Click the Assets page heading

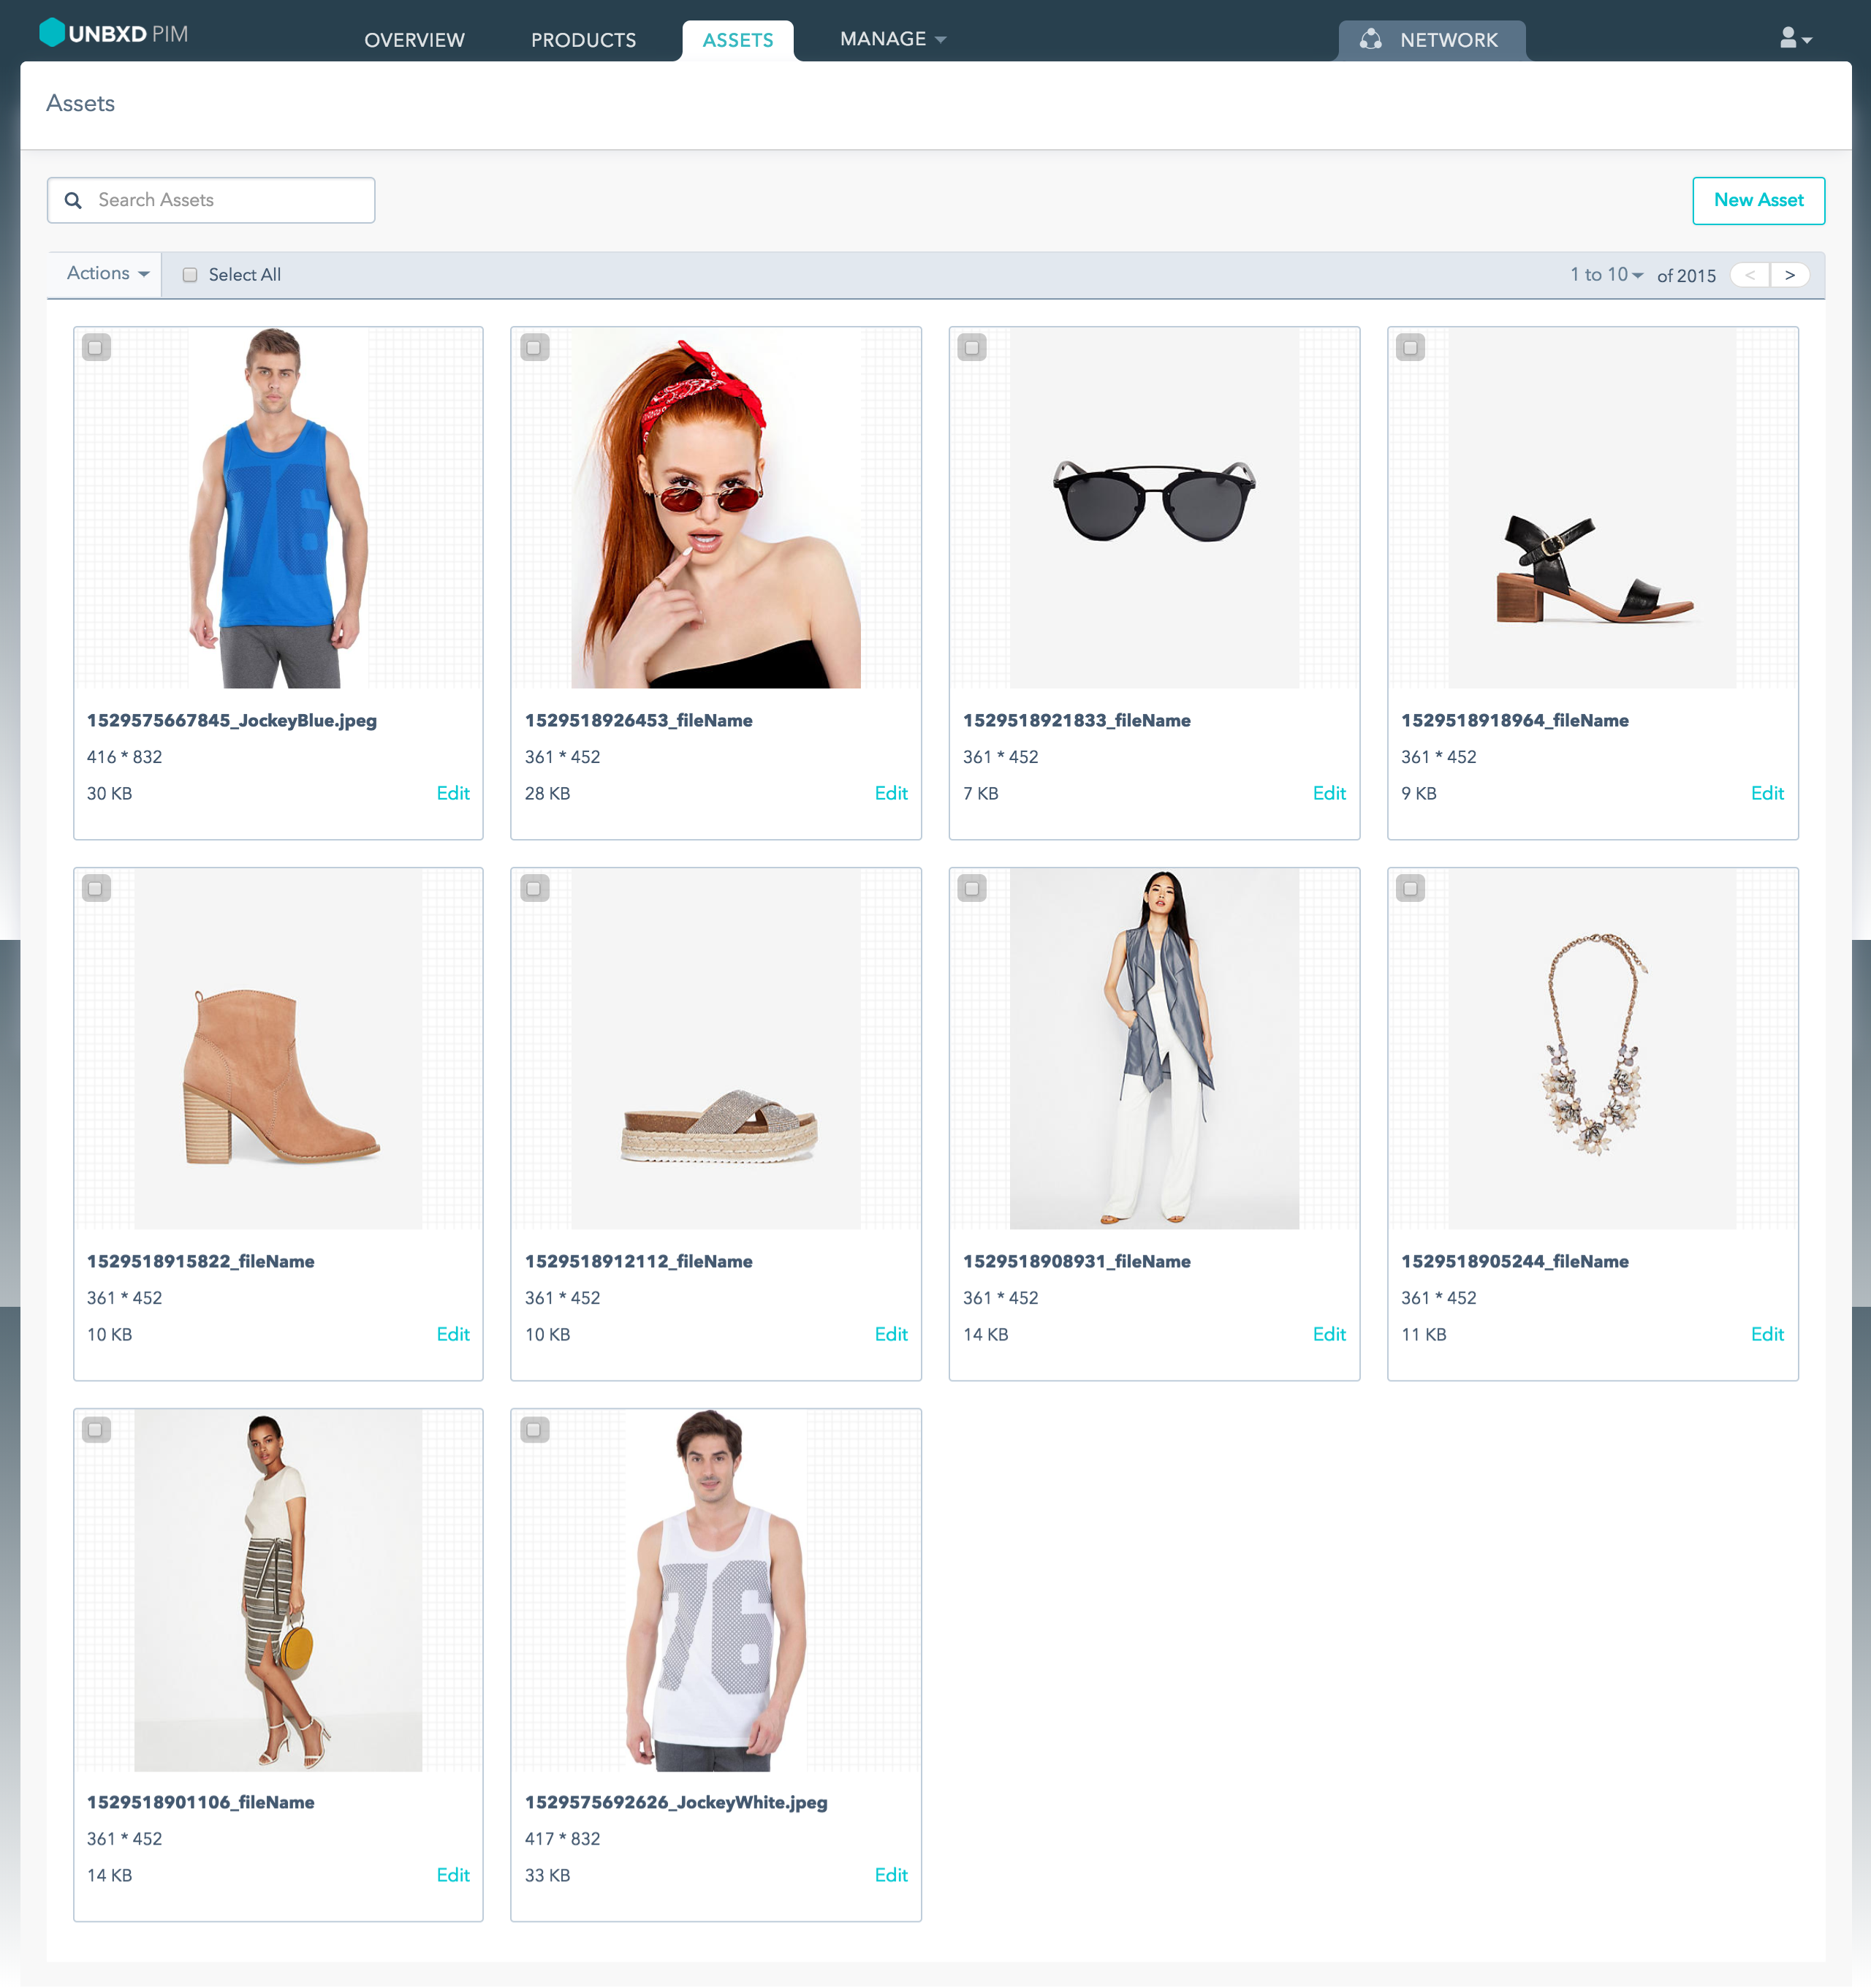pos(80,104)
